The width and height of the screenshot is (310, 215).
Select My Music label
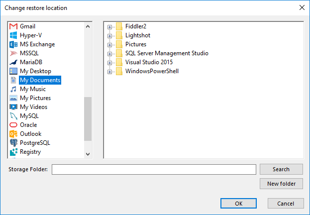(x=33, y=89)
